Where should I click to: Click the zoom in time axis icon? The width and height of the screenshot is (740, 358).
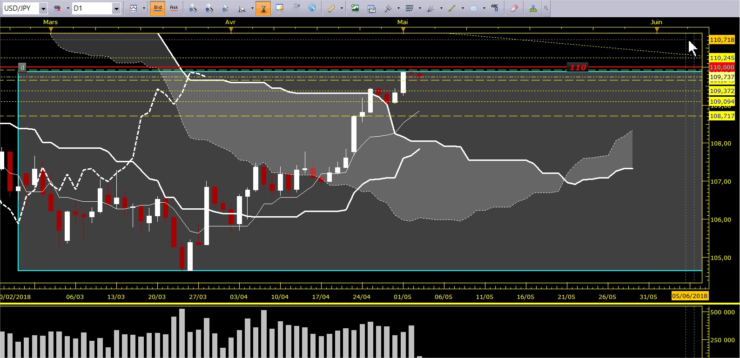[193, 8]
